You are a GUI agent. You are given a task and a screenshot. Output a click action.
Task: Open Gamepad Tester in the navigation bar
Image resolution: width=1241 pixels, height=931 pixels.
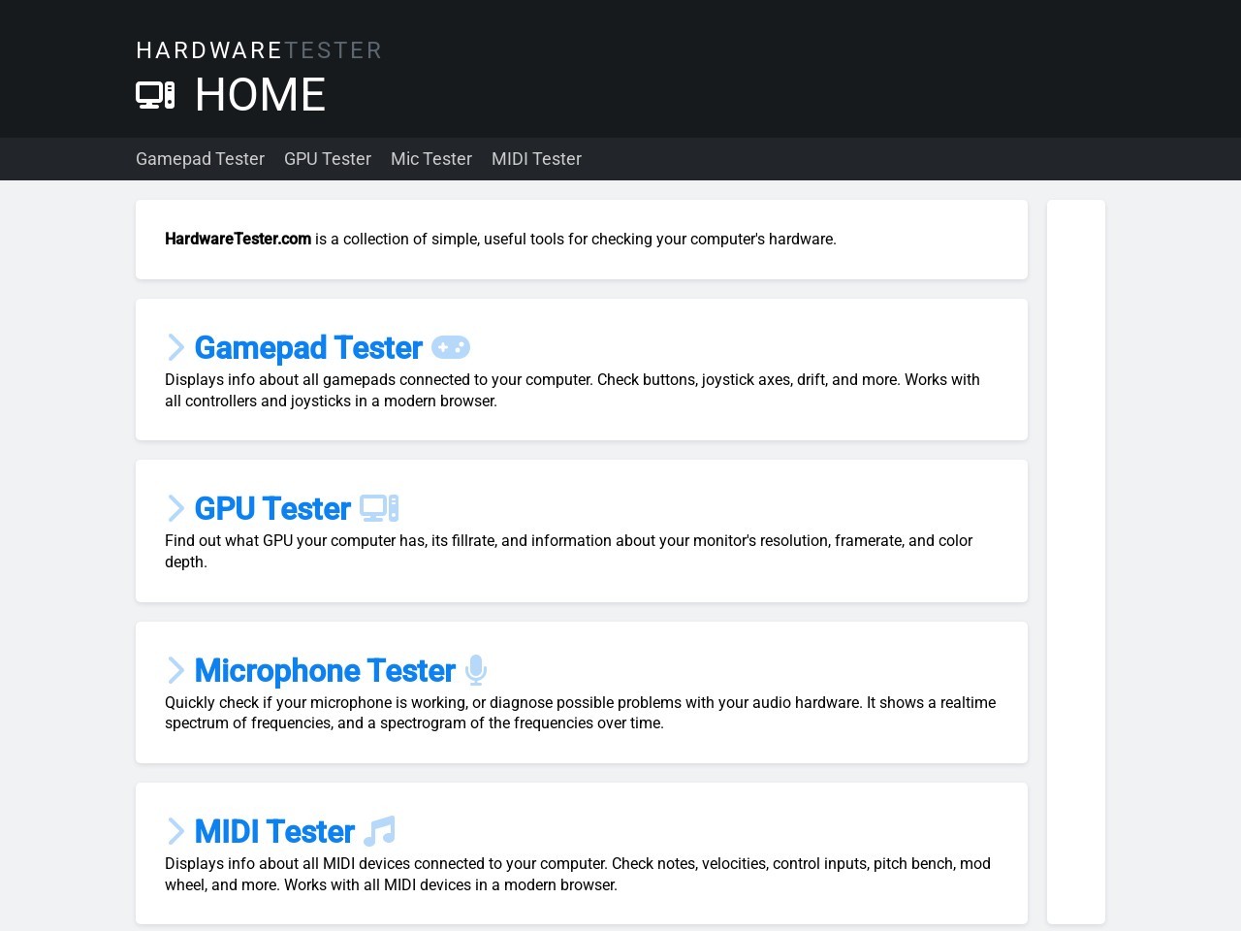(x=200, y=159)
